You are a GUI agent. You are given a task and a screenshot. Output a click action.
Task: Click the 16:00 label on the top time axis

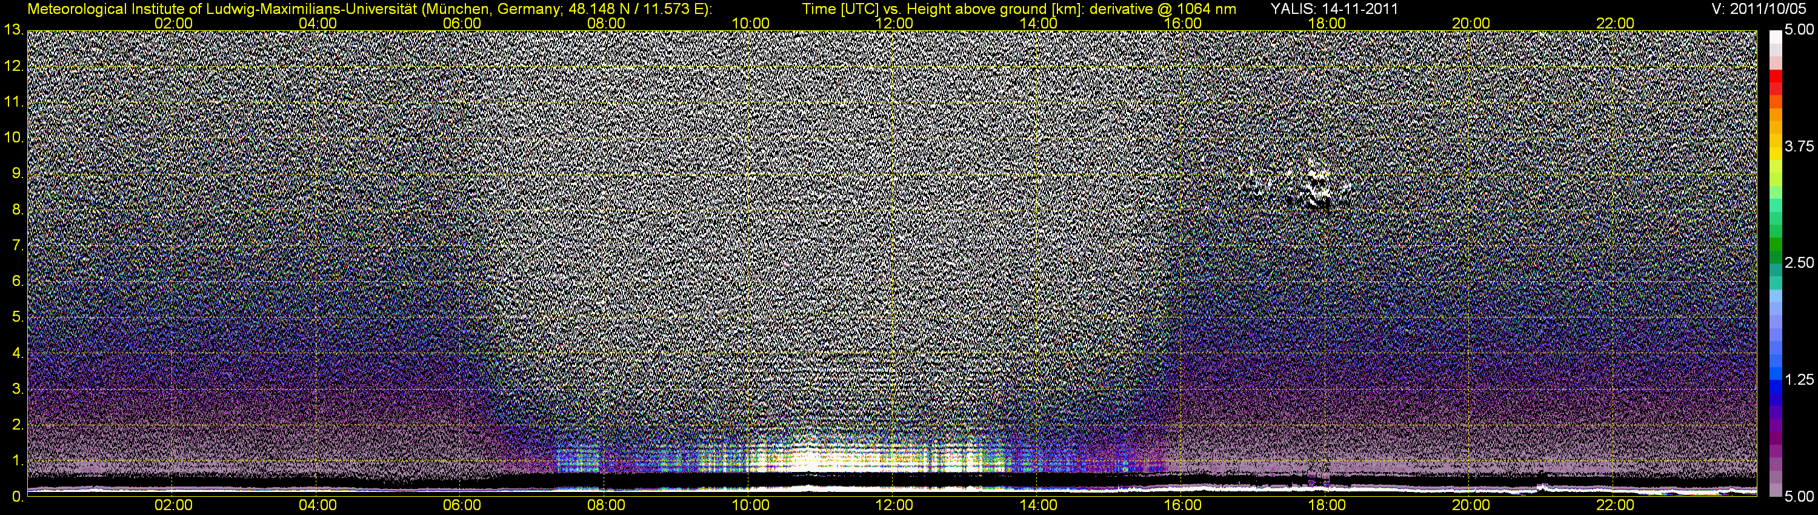1183,23
